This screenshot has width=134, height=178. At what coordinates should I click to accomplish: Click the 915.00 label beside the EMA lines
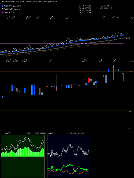click(126, 38)
